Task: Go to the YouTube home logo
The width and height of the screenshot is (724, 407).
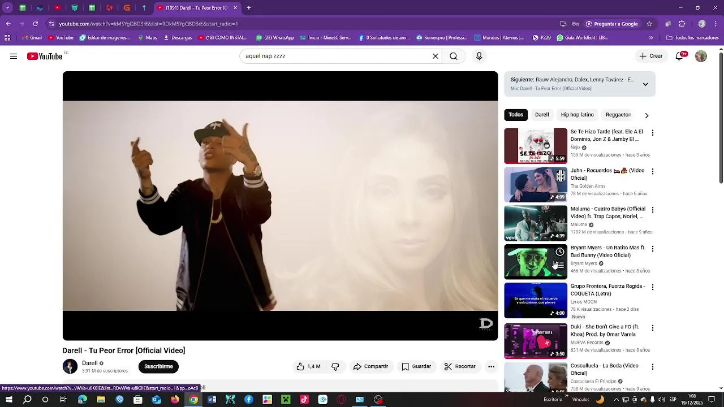Action: [x=45, y=56]
